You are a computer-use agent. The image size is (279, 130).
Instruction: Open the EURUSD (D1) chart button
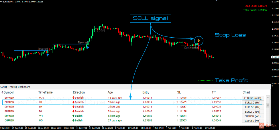coord(252,111)
